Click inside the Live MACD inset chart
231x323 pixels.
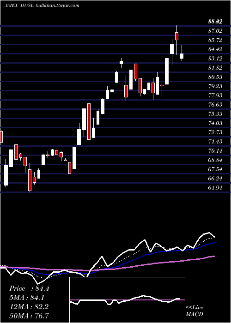(x=127, y=300)
